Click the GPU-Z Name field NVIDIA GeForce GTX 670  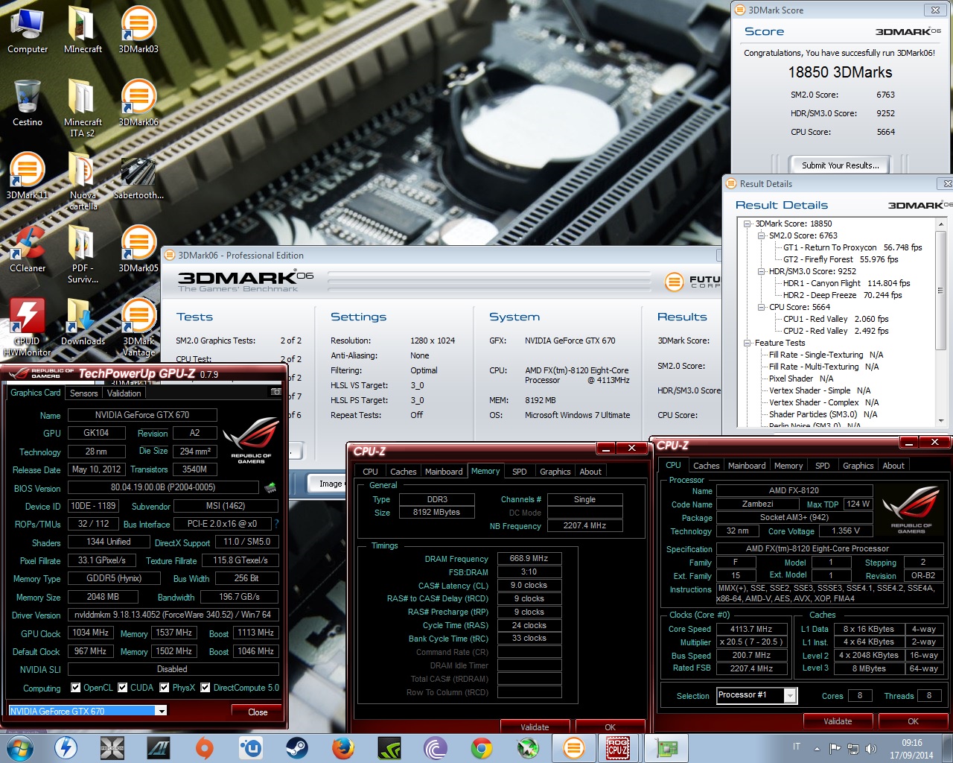(x=142, y=415)
